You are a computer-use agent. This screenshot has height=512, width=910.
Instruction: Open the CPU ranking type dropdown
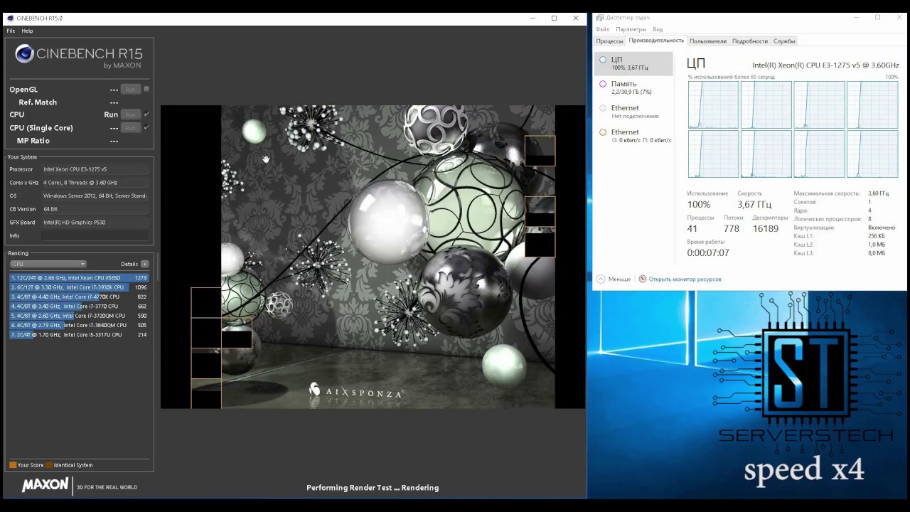(x=48, y=264)
